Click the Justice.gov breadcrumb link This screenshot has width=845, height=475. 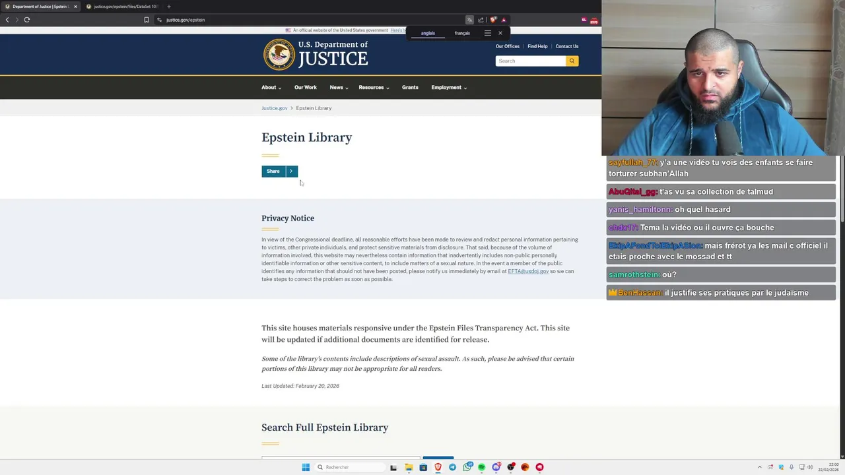275,108
